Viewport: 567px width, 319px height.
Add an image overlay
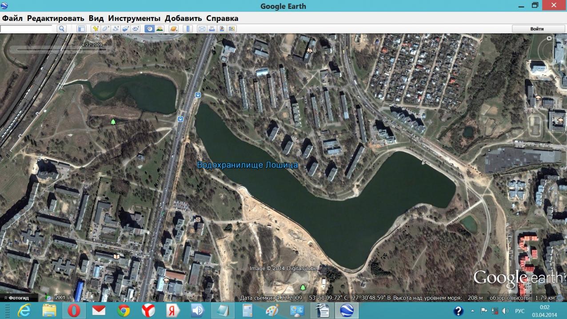pos(126,29)
